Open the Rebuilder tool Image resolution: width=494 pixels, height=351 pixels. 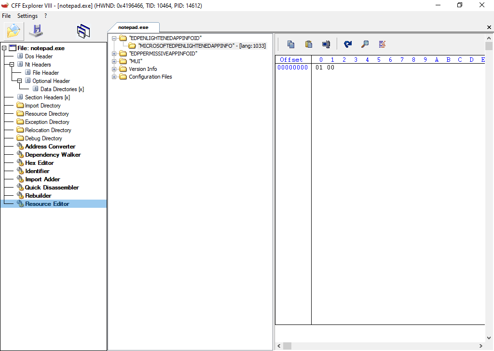(x=38, y=195)
